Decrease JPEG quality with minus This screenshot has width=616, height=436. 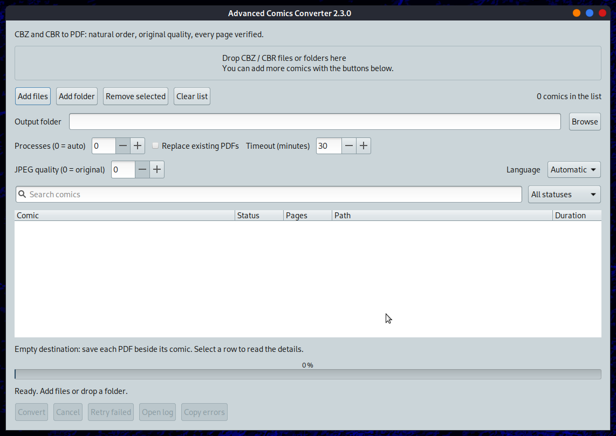coord(142,170)
